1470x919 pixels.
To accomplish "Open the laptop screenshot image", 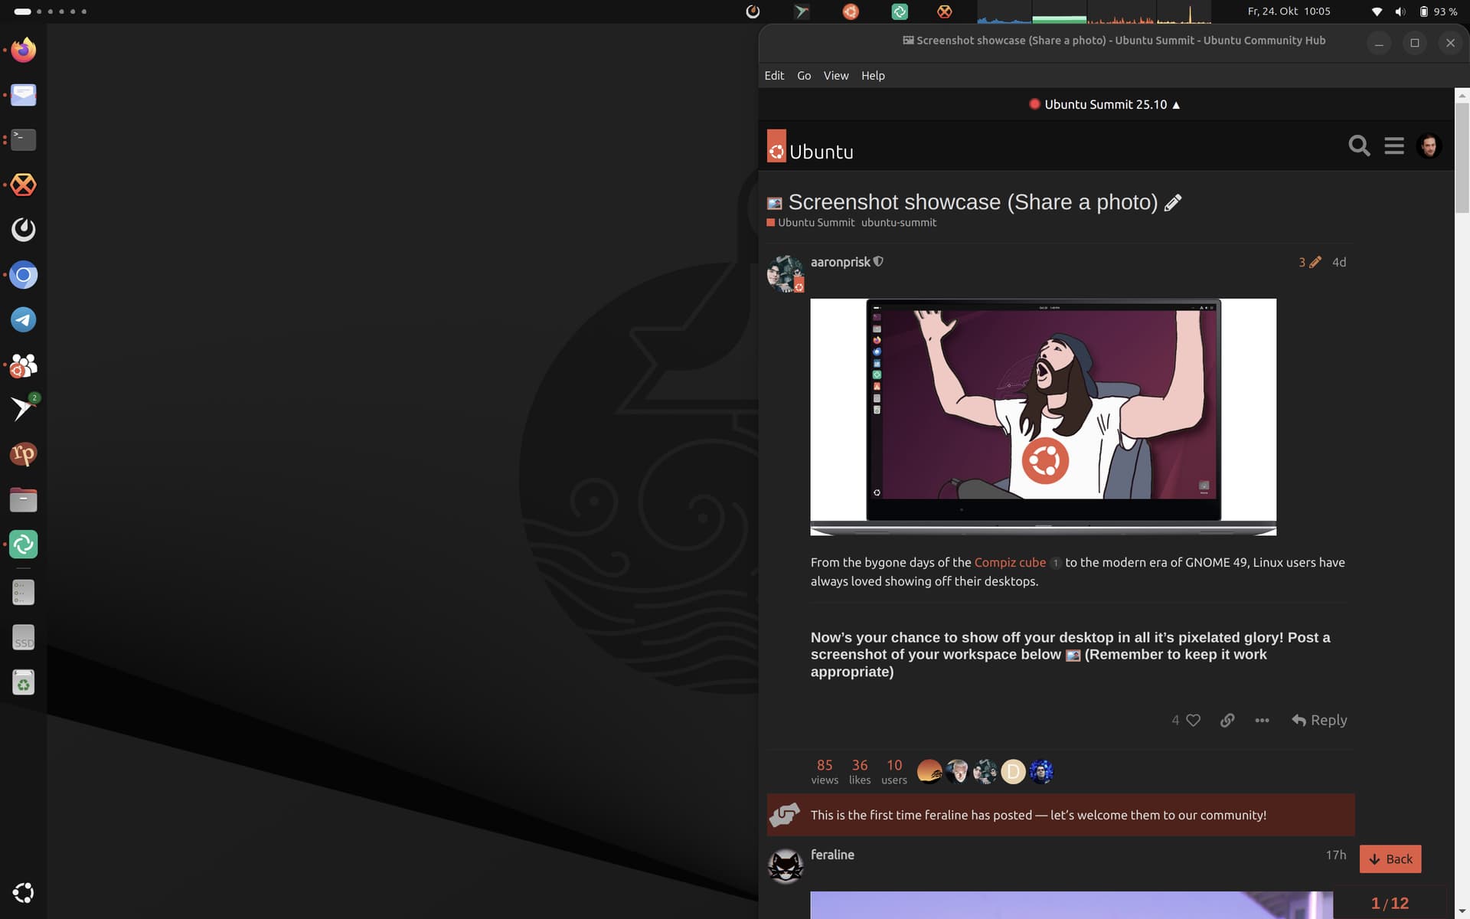I will [1043, 417].
